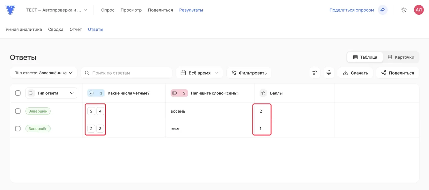The width and height of the screenshot is (429, 190).
Task: Click the round share arrow icon
Action: pos(382,10)
